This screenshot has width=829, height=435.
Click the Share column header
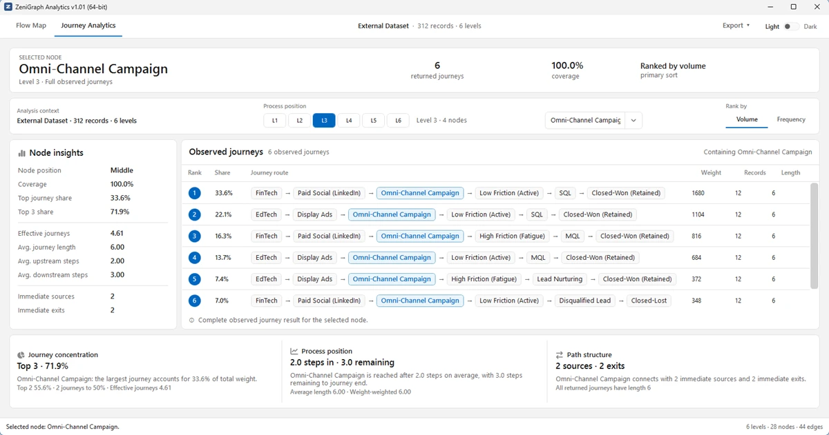pyautogui.click(x=222, y=172)
